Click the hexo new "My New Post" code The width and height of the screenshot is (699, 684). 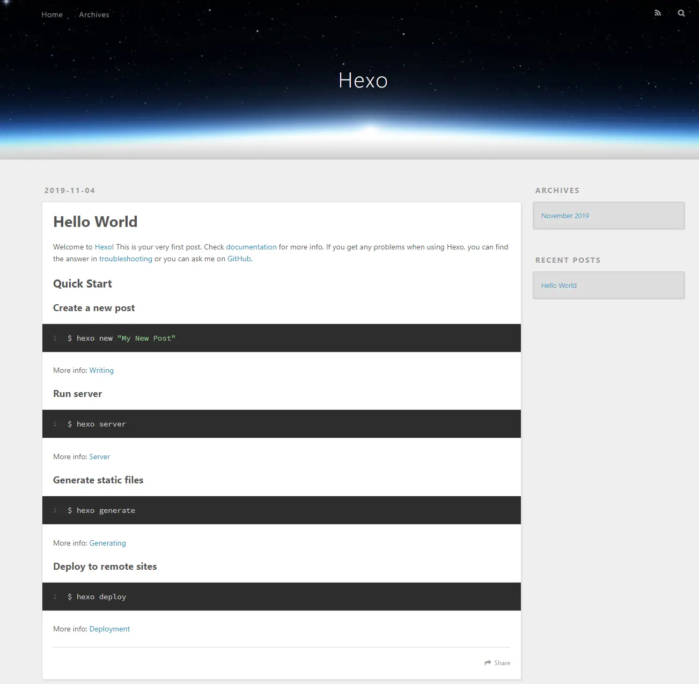(x=121, y=338)
